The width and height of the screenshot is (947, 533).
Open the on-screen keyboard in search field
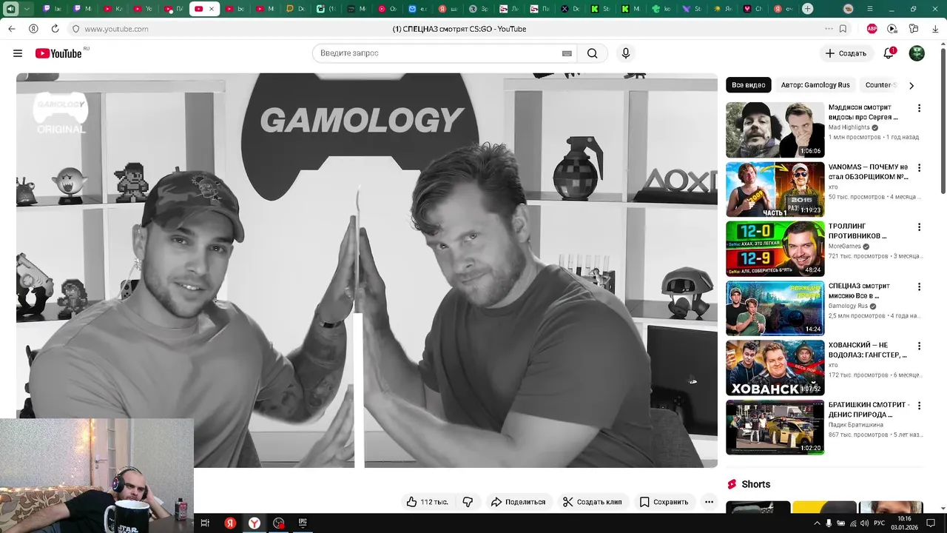click(567, 53)
